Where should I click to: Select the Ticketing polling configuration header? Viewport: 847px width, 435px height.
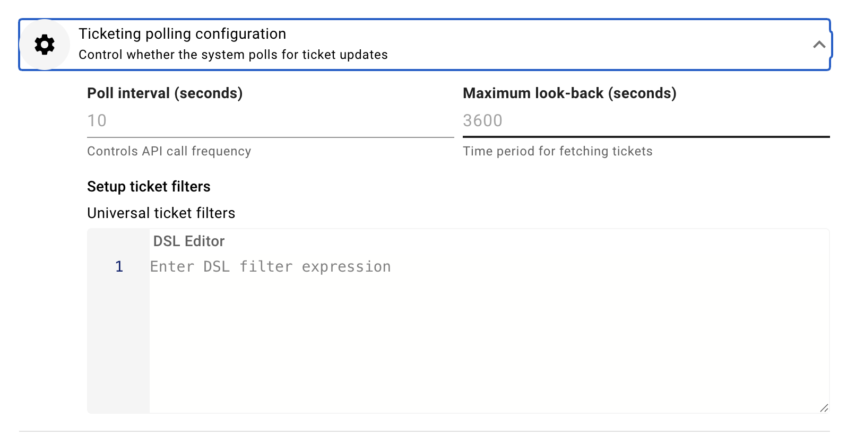(x=182, y=33)
